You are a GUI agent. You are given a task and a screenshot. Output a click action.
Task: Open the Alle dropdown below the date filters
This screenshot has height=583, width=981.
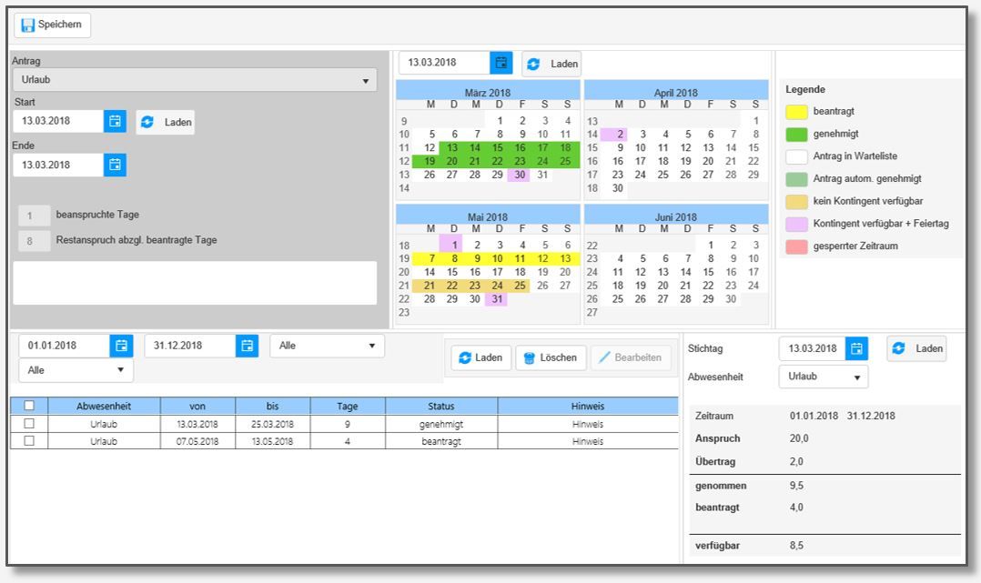pyautogui.click(x=76, y=370)
